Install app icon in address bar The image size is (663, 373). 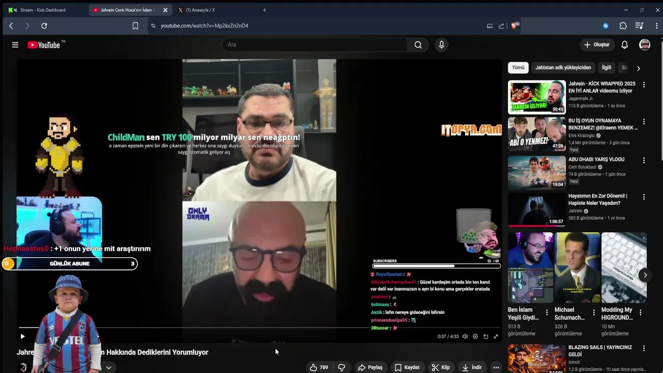pyautogui.click(x=489, y=25)
